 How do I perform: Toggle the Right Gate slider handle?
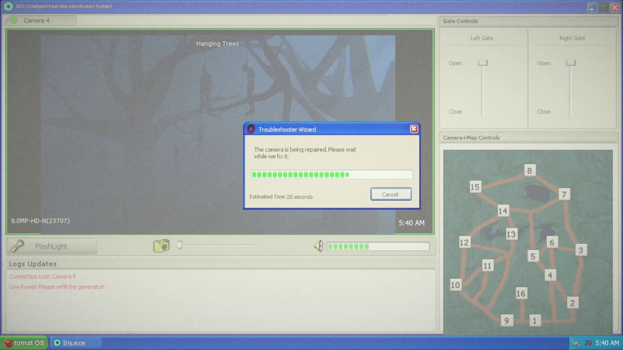coord(570,63)
